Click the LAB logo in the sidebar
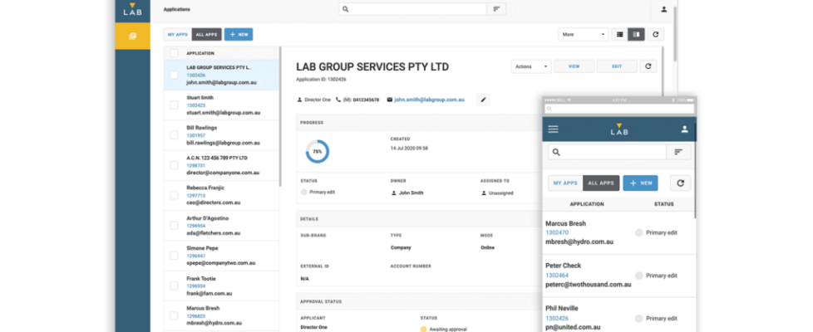The height and width of the screenshot is (332, 813). click(132, 9)
